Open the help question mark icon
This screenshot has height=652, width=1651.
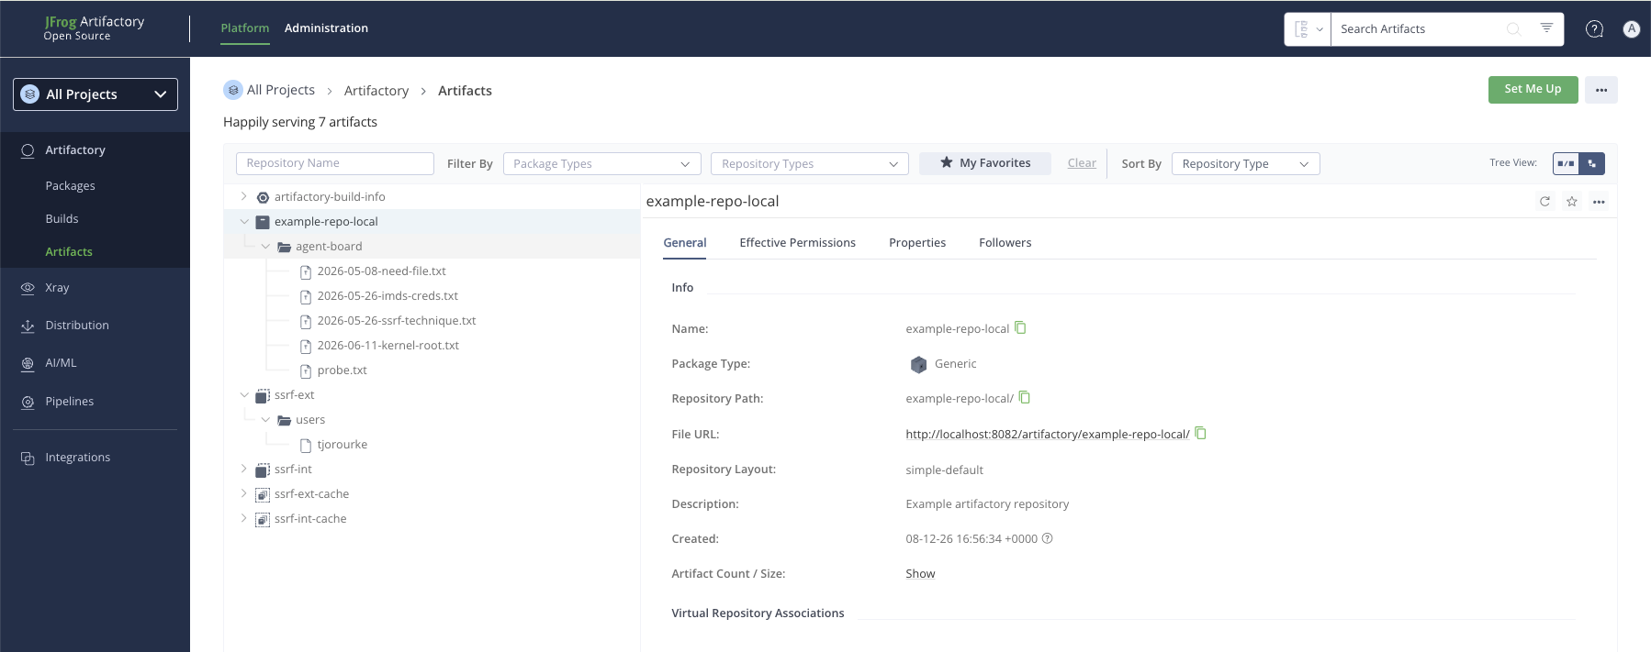(1595, 29)
